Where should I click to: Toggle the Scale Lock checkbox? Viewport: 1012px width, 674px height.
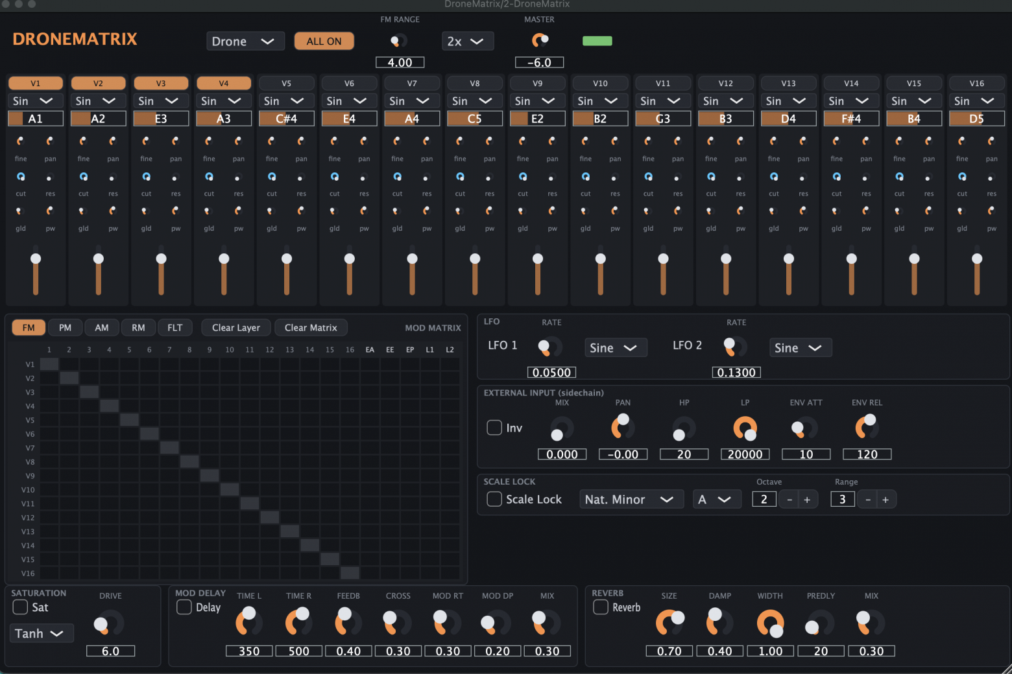[494, 499]
